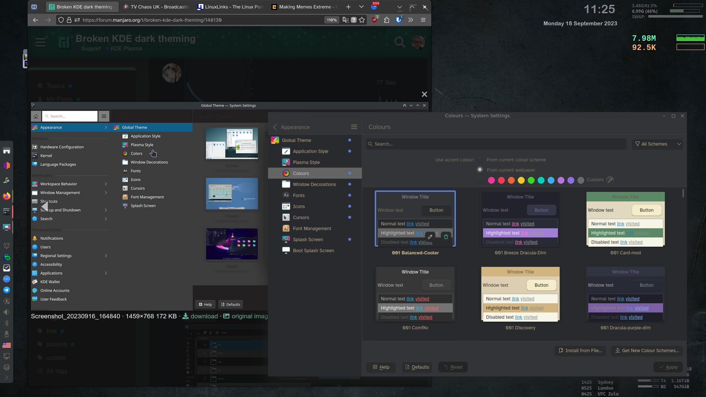Expand the hidden tray icons arrow in dock
Image resolution: width=706 pixels, height=397 pixels.
coord(7,378)
